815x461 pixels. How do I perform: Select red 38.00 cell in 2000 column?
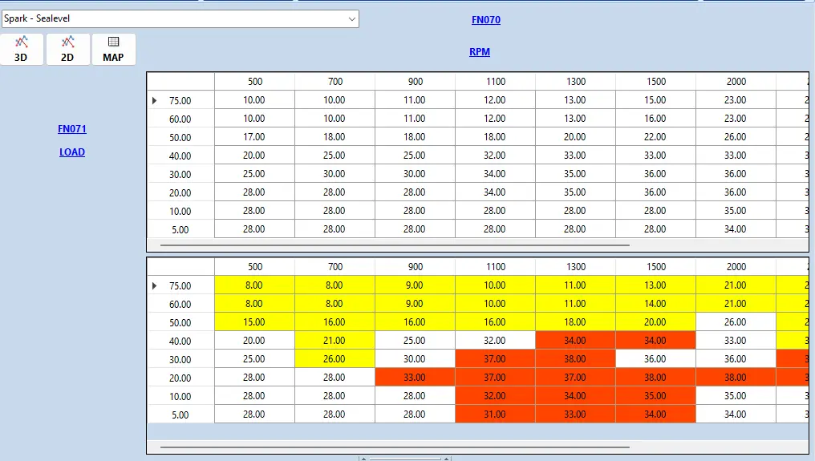pos(736,378)
